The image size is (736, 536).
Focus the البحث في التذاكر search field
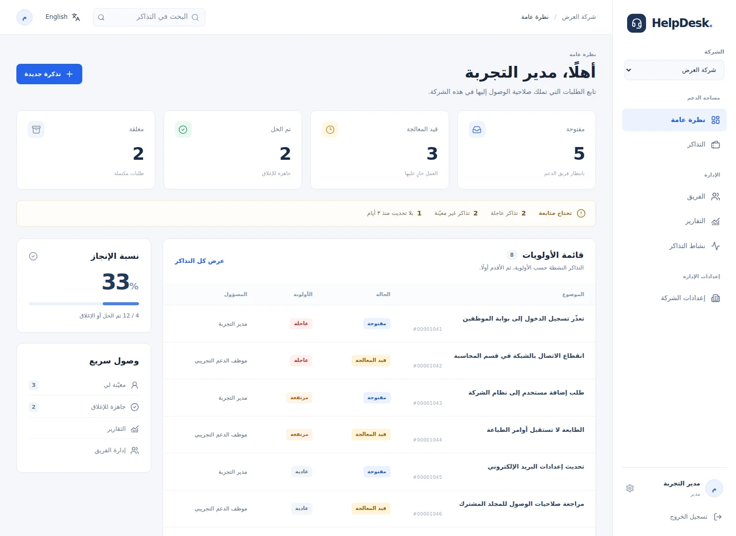149,17
